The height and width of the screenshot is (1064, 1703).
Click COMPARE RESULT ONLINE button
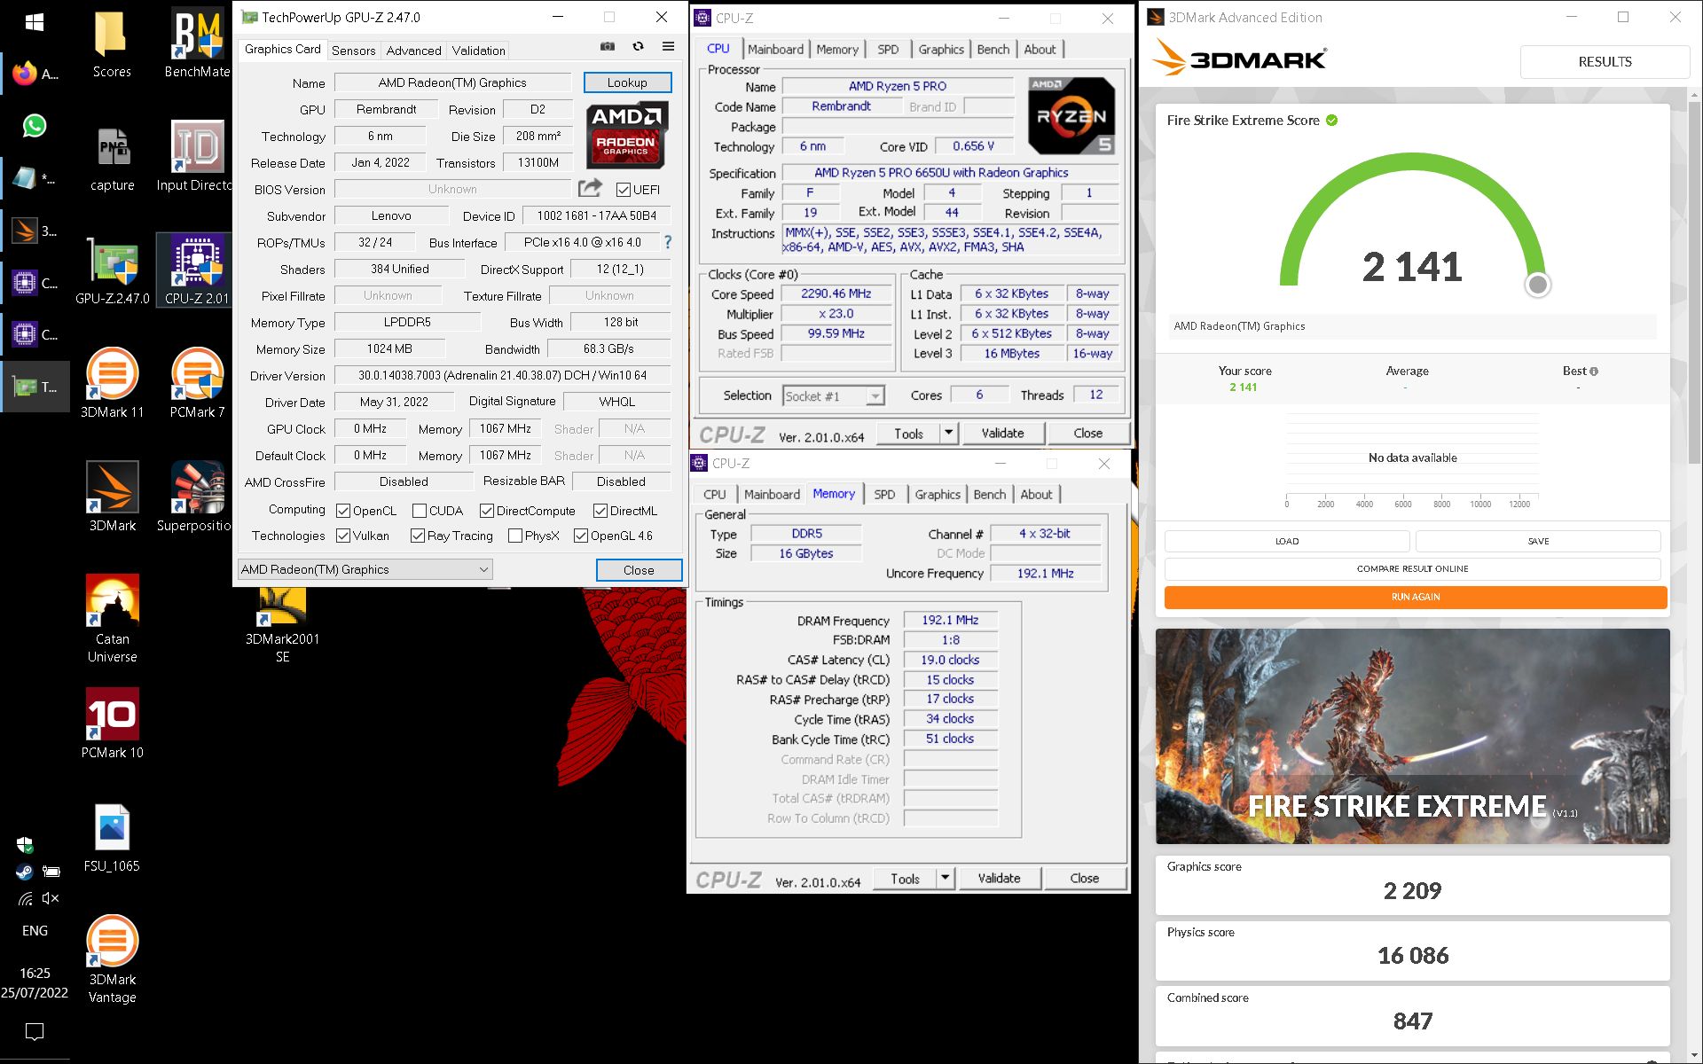click(1413, 569)
